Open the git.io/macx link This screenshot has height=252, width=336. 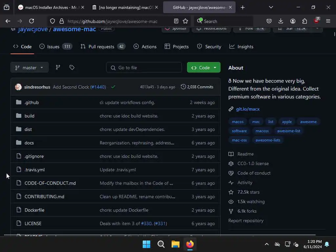(248, 109)
